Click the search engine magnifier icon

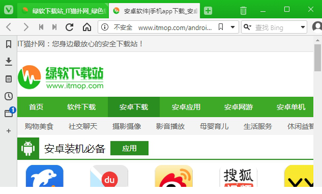click(x=247, y=27)
